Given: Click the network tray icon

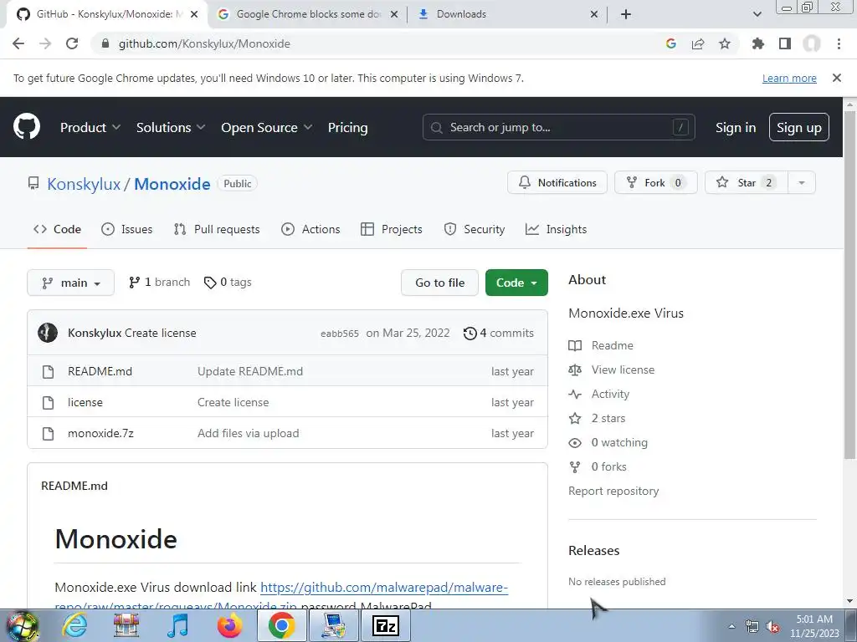Looking at the screenshot, I should 752,627.
